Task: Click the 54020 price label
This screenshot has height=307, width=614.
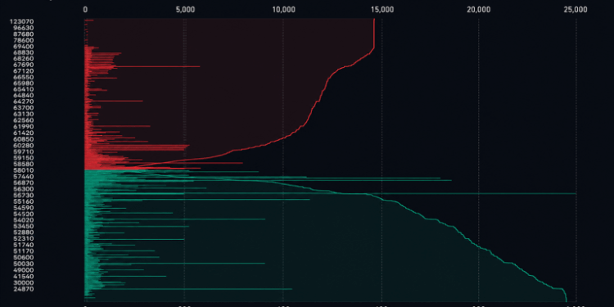Action: [x=23, y=220]
